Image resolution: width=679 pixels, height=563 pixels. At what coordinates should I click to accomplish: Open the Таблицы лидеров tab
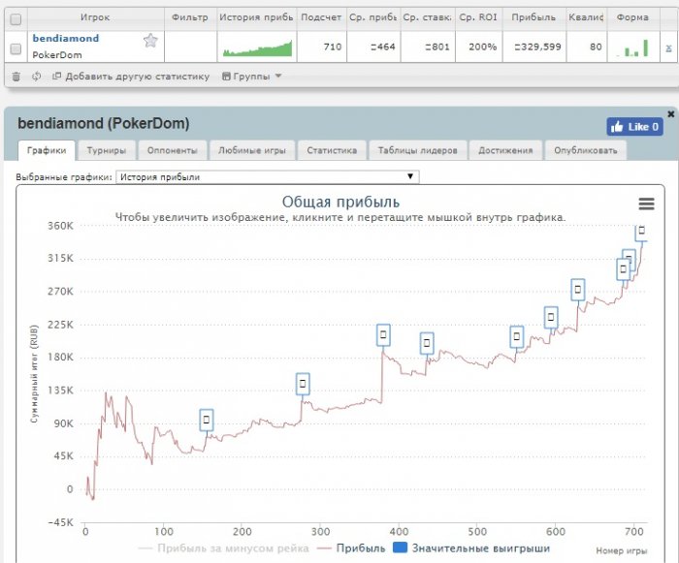pos(417,150)
